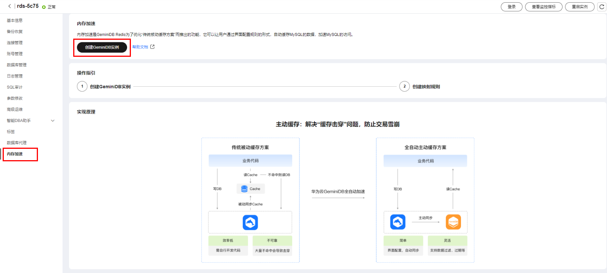The height and width of the screenshot is (273, 607).
Task: Open 数据库代理 page
Action: [17, 143]
